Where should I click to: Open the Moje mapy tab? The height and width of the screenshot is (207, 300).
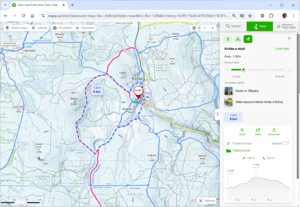[x=285, y=26]
